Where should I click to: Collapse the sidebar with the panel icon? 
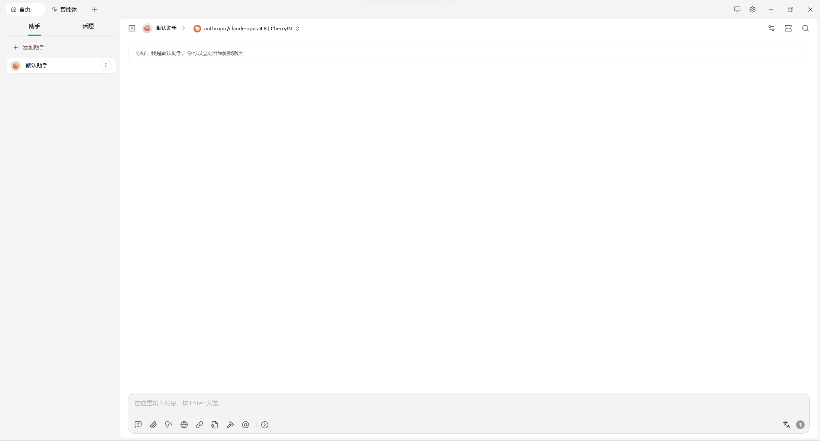pyautogui.click(x=132, y=28)
